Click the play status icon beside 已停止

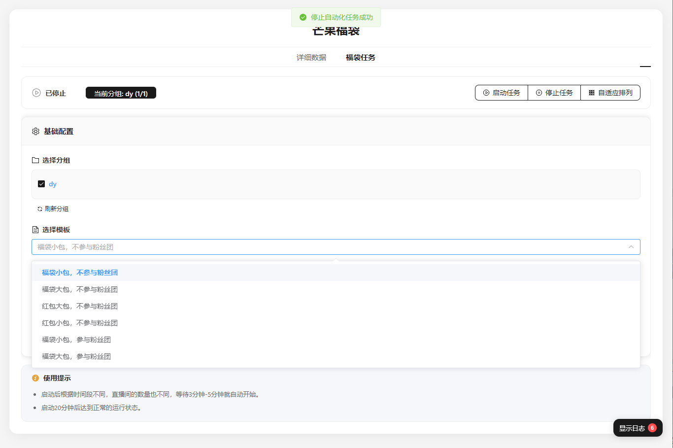coord(36,93)
